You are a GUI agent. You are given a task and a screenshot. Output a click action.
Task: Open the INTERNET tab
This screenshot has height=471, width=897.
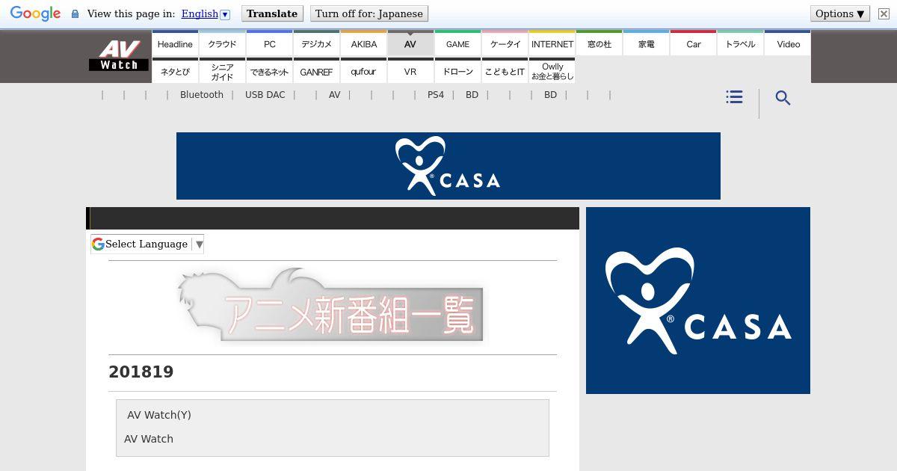[x=552, y=43]
